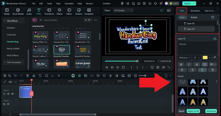The width and height of the screenshot is (221, 116).
Task: Toggle Video 1 track visibility eye
Action: 12,94
